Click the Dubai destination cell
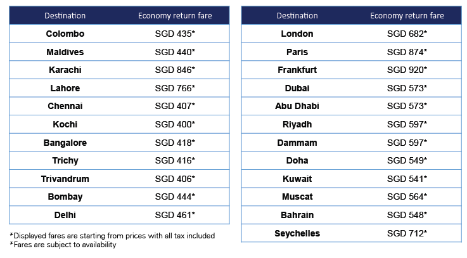The width and height of the screenshot is (467, 258). click(x=297, y=88)
